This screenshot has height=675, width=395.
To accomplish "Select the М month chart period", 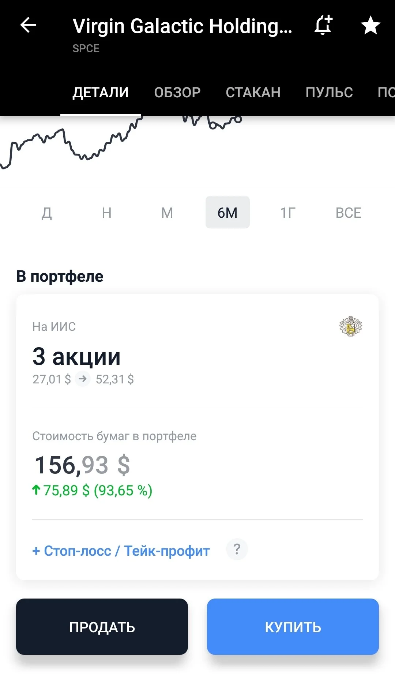I will [x=167, y=213].
